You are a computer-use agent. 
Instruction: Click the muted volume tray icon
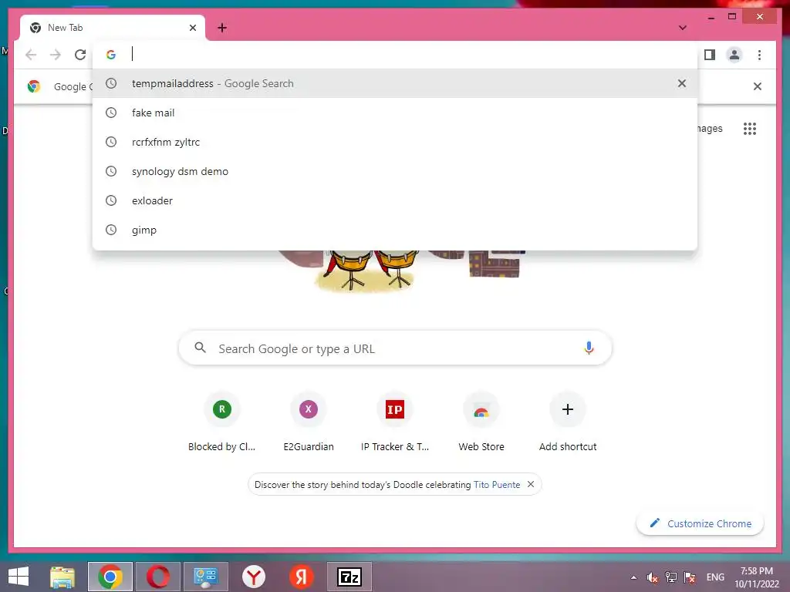pos(653,577)
